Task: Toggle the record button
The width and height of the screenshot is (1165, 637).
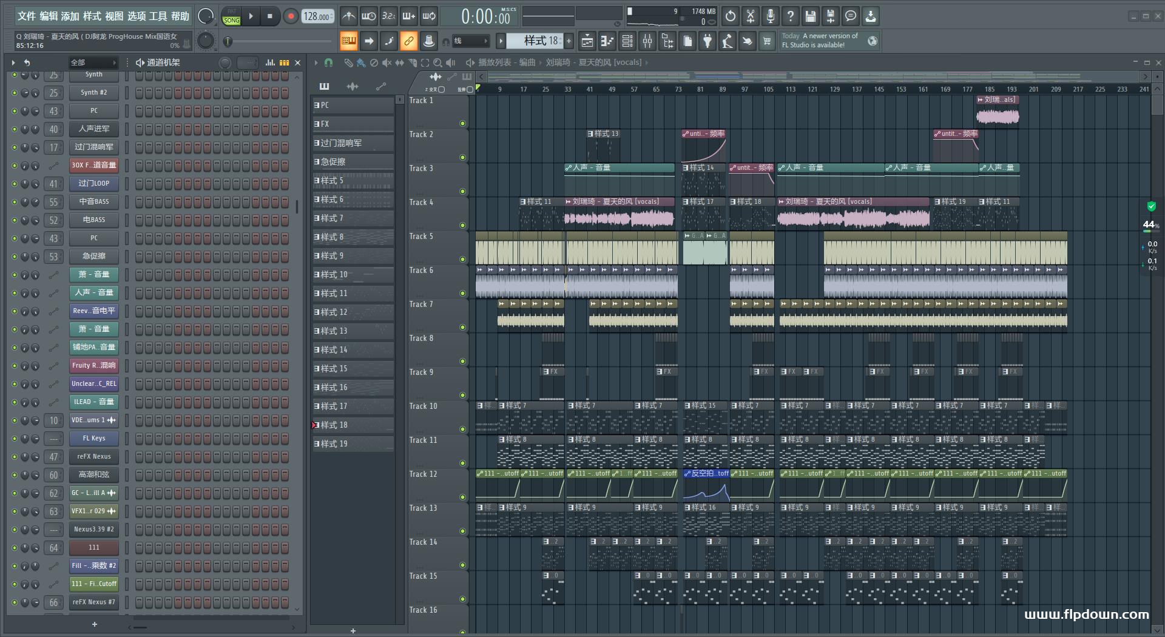Action: pos(291,16)
